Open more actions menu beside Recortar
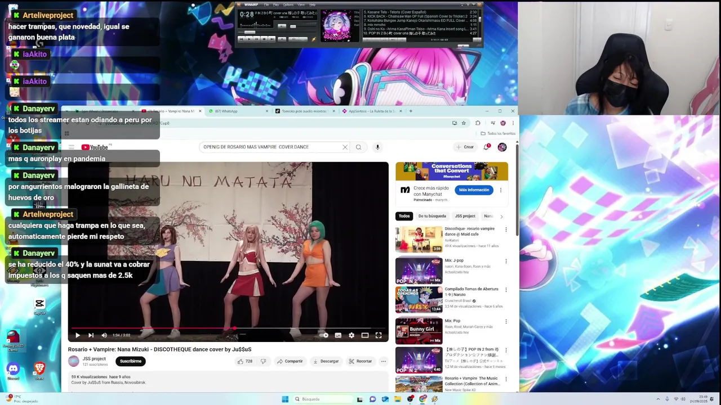This screenshot has height=405, width=721. click(x=384, y=361)
